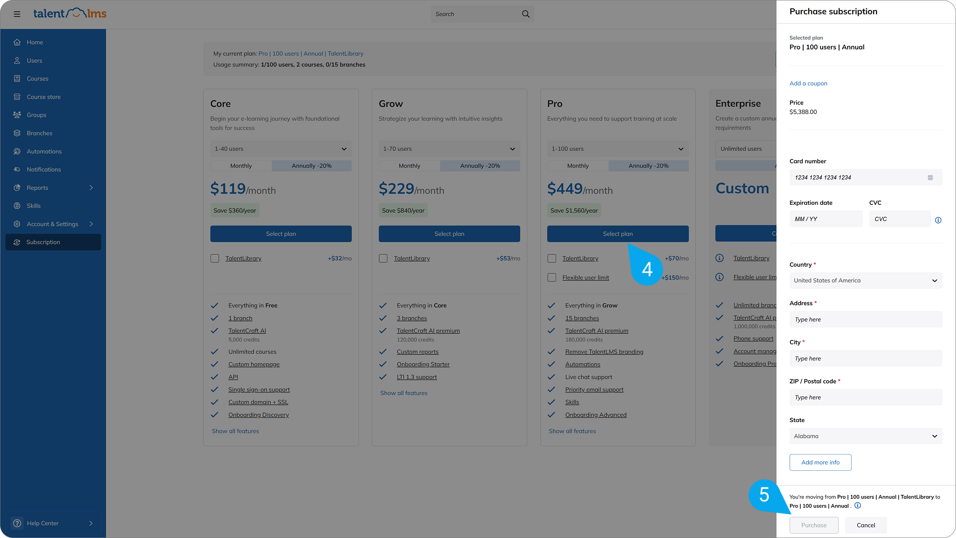
Task: Click the Notifications sidebar icon
Action: click(17, 170)
